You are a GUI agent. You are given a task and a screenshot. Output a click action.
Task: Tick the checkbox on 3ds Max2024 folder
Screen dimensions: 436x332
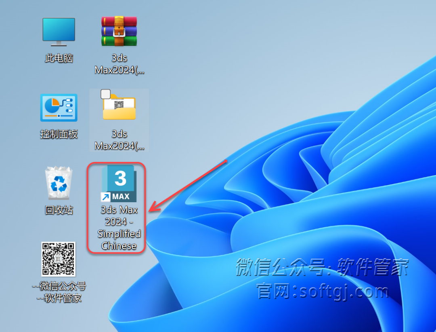coord(105,94)
